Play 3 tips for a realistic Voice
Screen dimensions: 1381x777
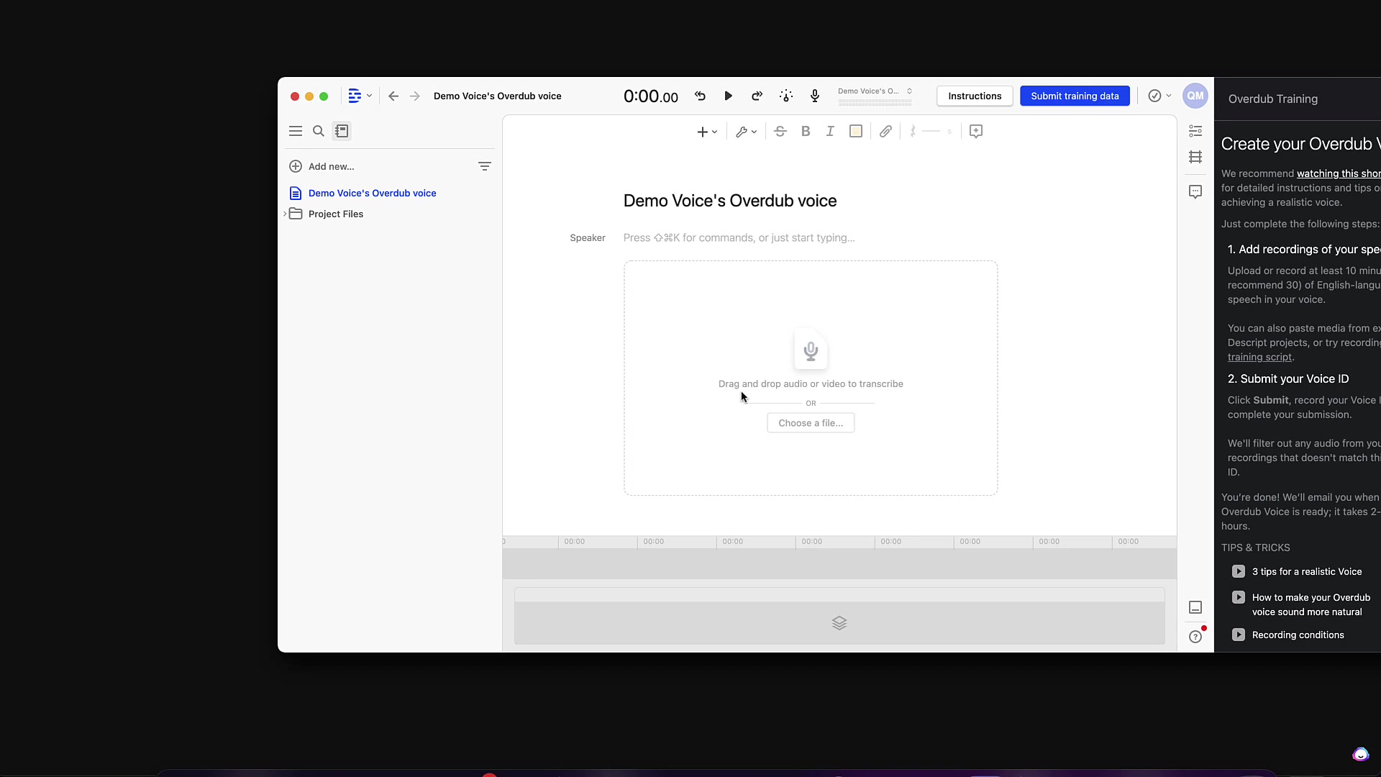[1306, 572]
